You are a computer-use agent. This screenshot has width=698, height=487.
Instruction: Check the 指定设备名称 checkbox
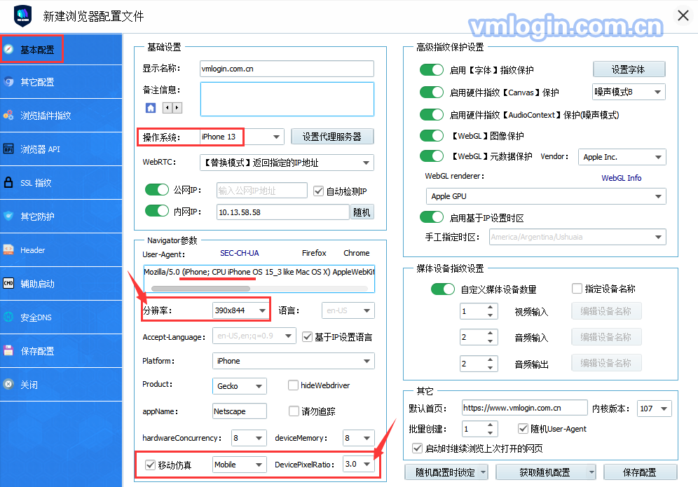click(577, 289)
